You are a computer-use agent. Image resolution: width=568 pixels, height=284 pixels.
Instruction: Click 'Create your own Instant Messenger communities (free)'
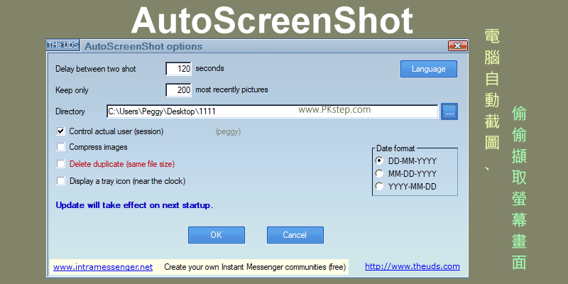(x=255, y=268)
